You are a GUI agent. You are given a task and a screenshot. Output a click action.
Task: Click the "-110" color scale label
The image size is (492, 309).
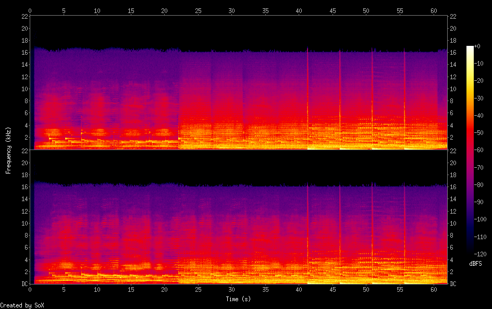pos(481,237)
